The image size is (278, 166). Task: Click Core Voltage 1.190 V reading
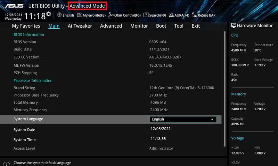pos(260,65)
